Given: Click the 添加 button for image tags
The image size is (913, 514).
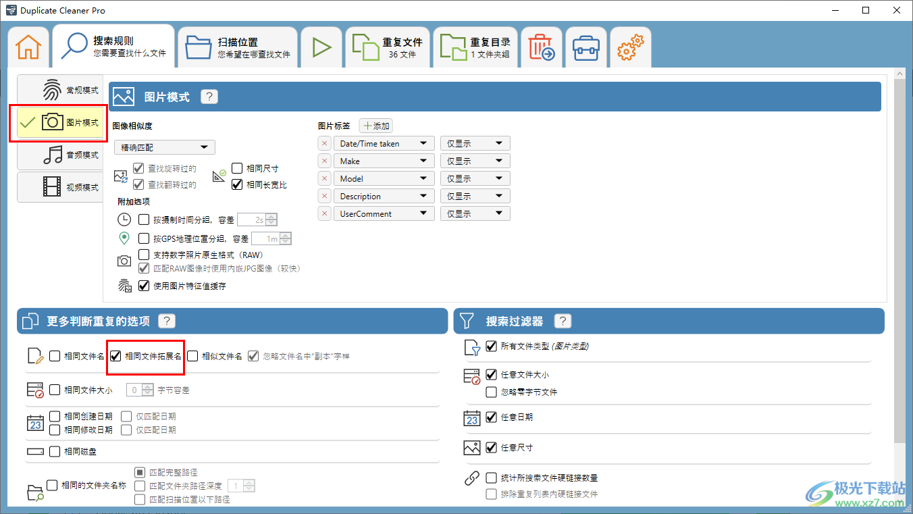Looking at the screenshot, I should (375, 126).
